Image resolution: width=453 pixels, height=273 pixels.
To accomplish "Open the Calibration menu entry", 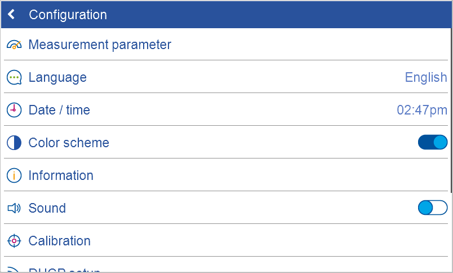I will coord(60,241).
